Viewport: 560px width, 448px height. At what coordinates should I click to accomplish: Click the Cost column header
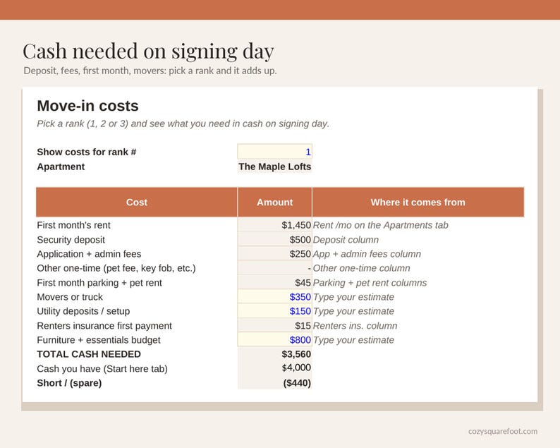click(137, 202)
